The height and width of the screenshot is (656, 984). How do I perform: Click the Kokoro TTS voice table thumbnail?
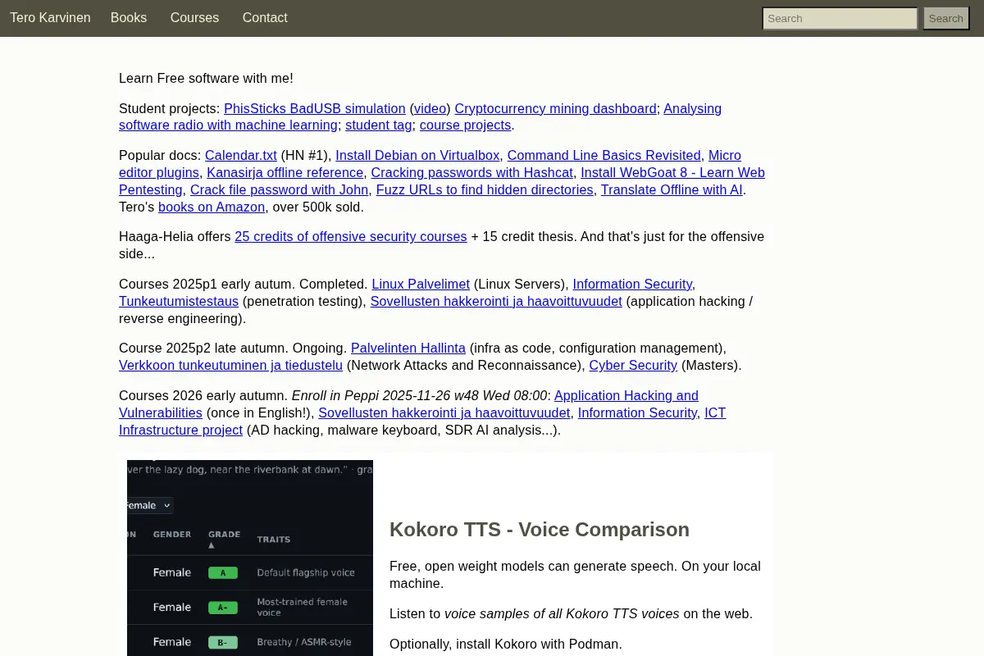[250, 558]
